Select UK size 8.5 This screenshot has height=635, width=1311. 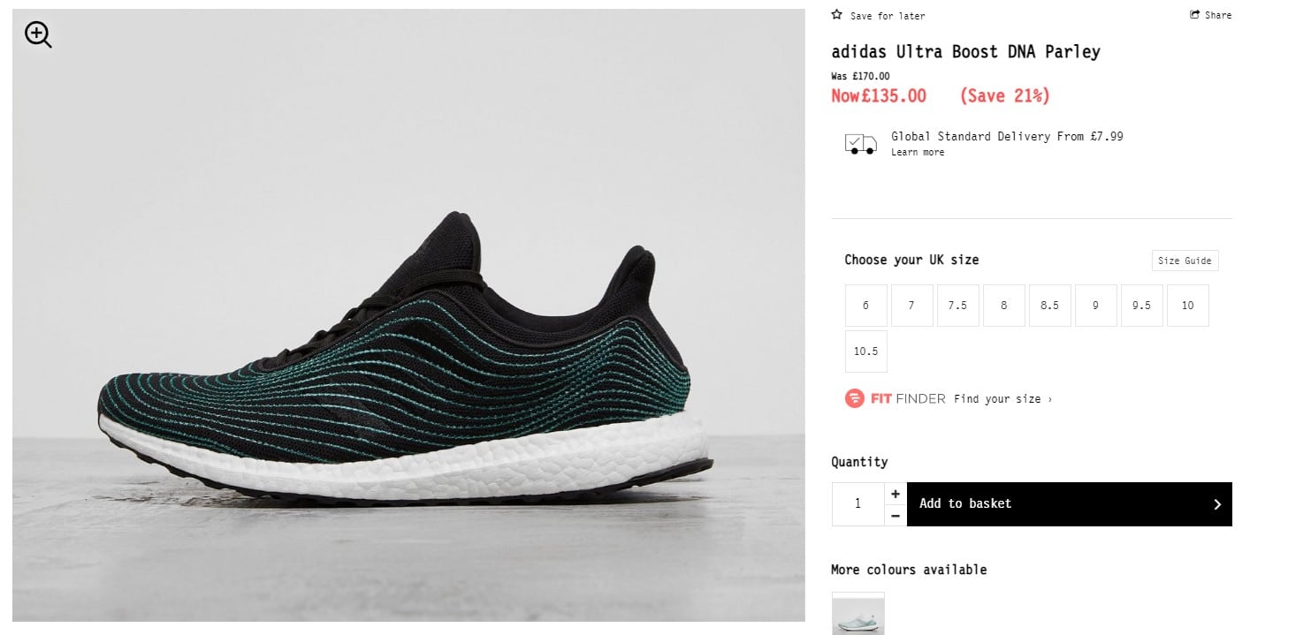[1049, 306]
